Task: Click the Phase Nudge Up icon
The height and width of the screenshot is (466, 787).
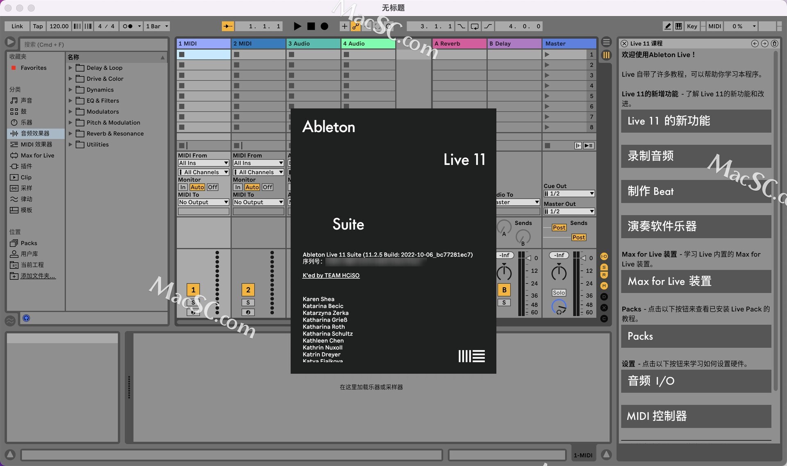Action: (88, 26)
